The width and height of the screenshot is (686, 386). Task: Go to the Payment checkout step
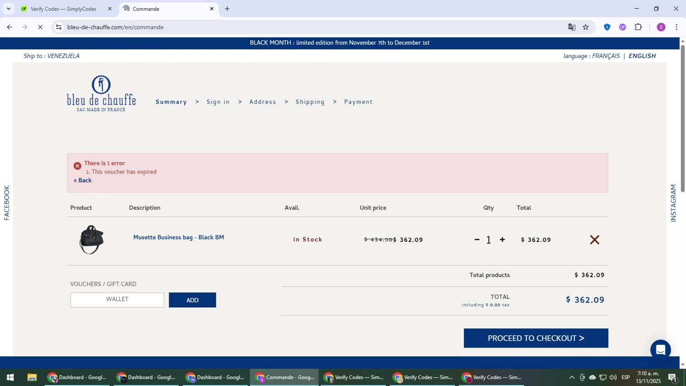point(358,102)
